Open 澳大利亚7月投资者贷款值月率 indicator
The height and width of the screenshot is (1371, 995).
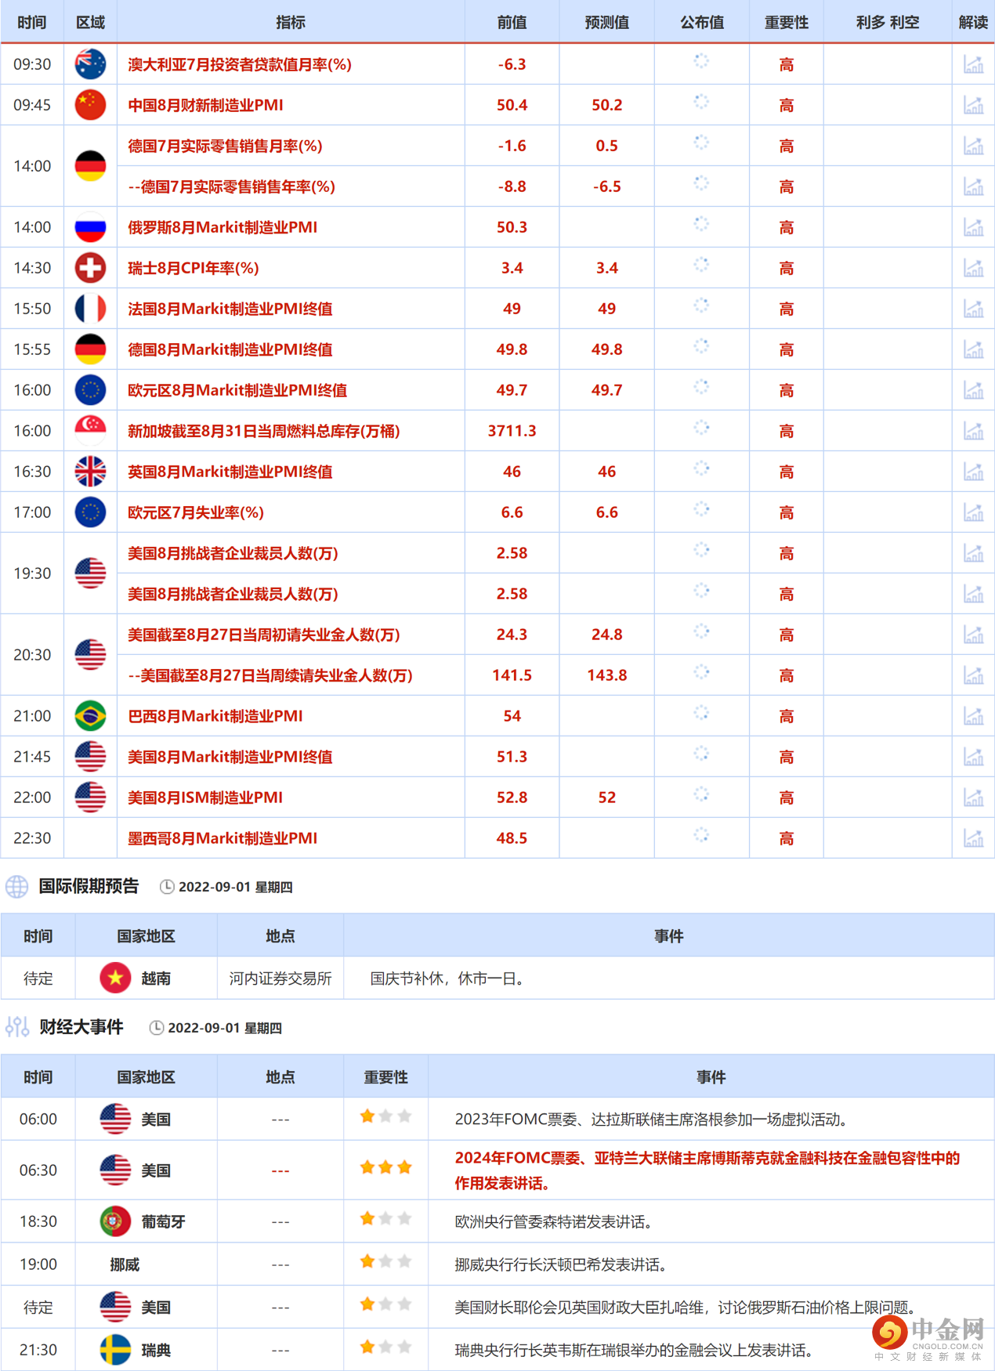click(240, 64)
